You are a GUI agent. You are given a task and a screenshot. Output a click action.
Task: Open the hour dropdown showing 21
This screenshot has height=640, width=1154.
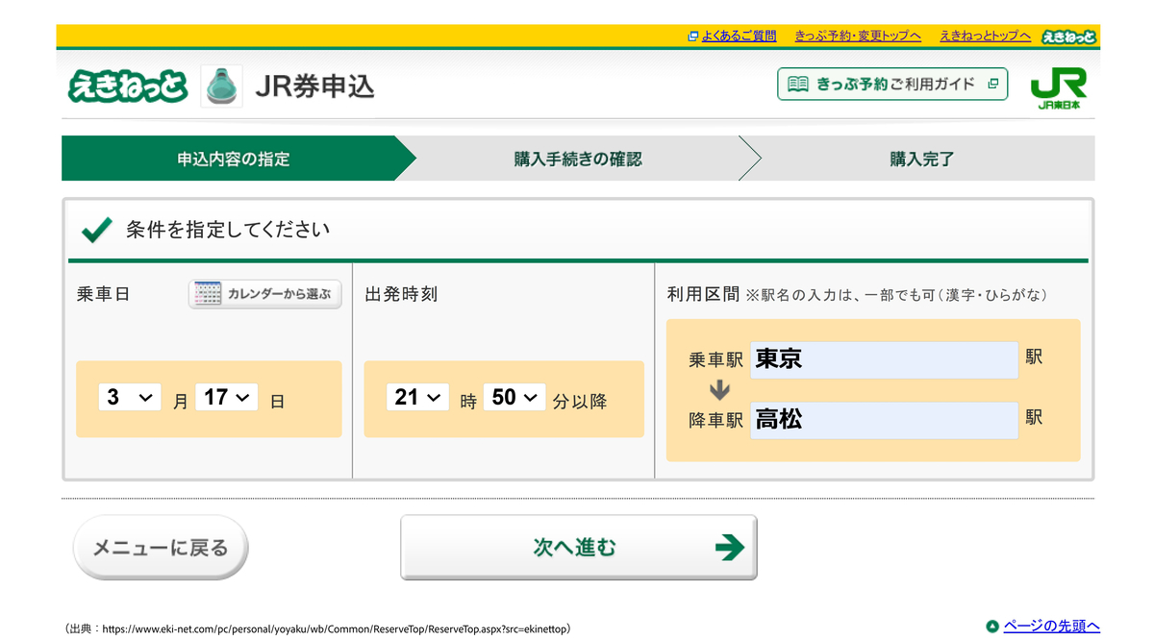point(417,397)
